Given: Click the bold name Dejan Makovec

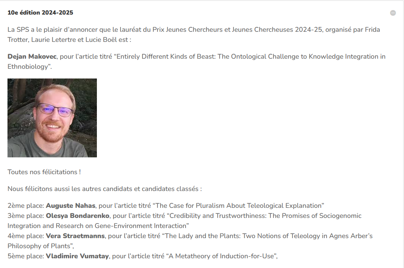Looking at the screenshot, I should tap(32, 57).
